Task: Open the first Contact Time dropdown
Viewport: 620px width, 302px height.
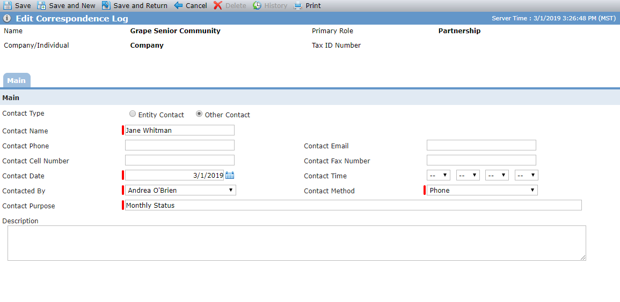Action: 439,176
